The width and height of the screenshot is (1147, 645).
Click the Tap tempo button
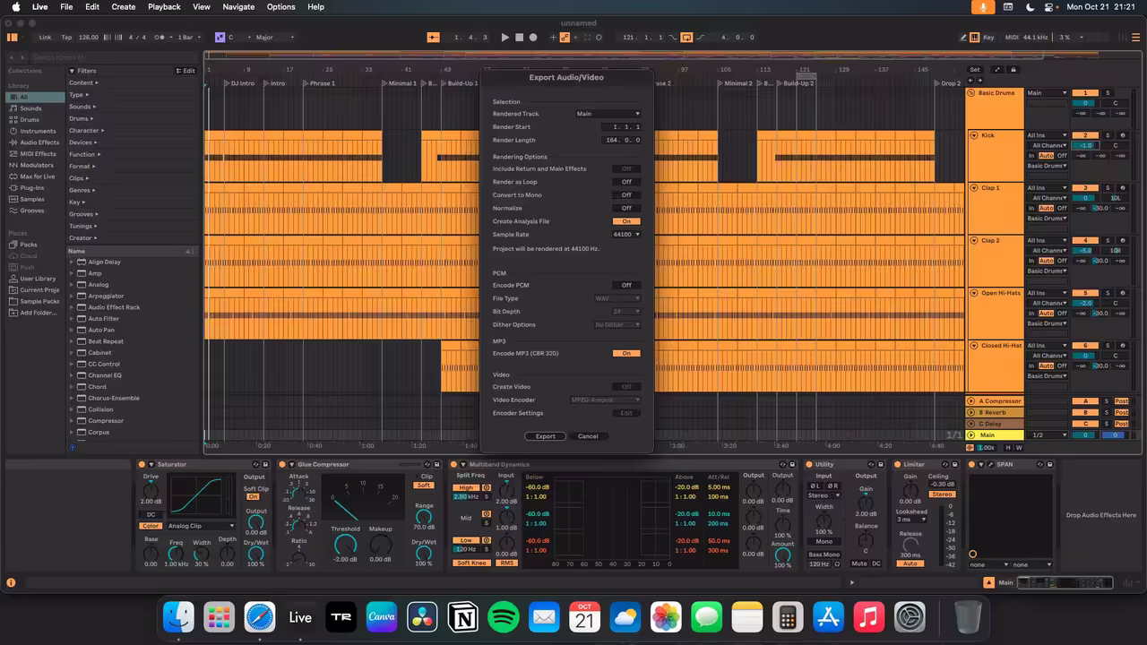click(x=66, y=38)
